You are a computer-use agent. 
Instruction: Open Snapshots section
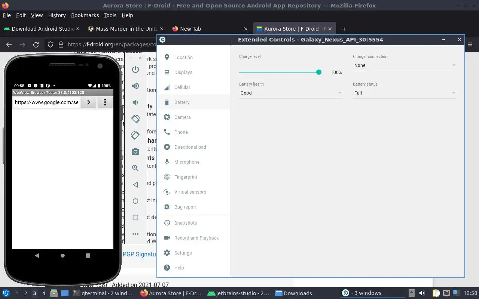point(193,223)
